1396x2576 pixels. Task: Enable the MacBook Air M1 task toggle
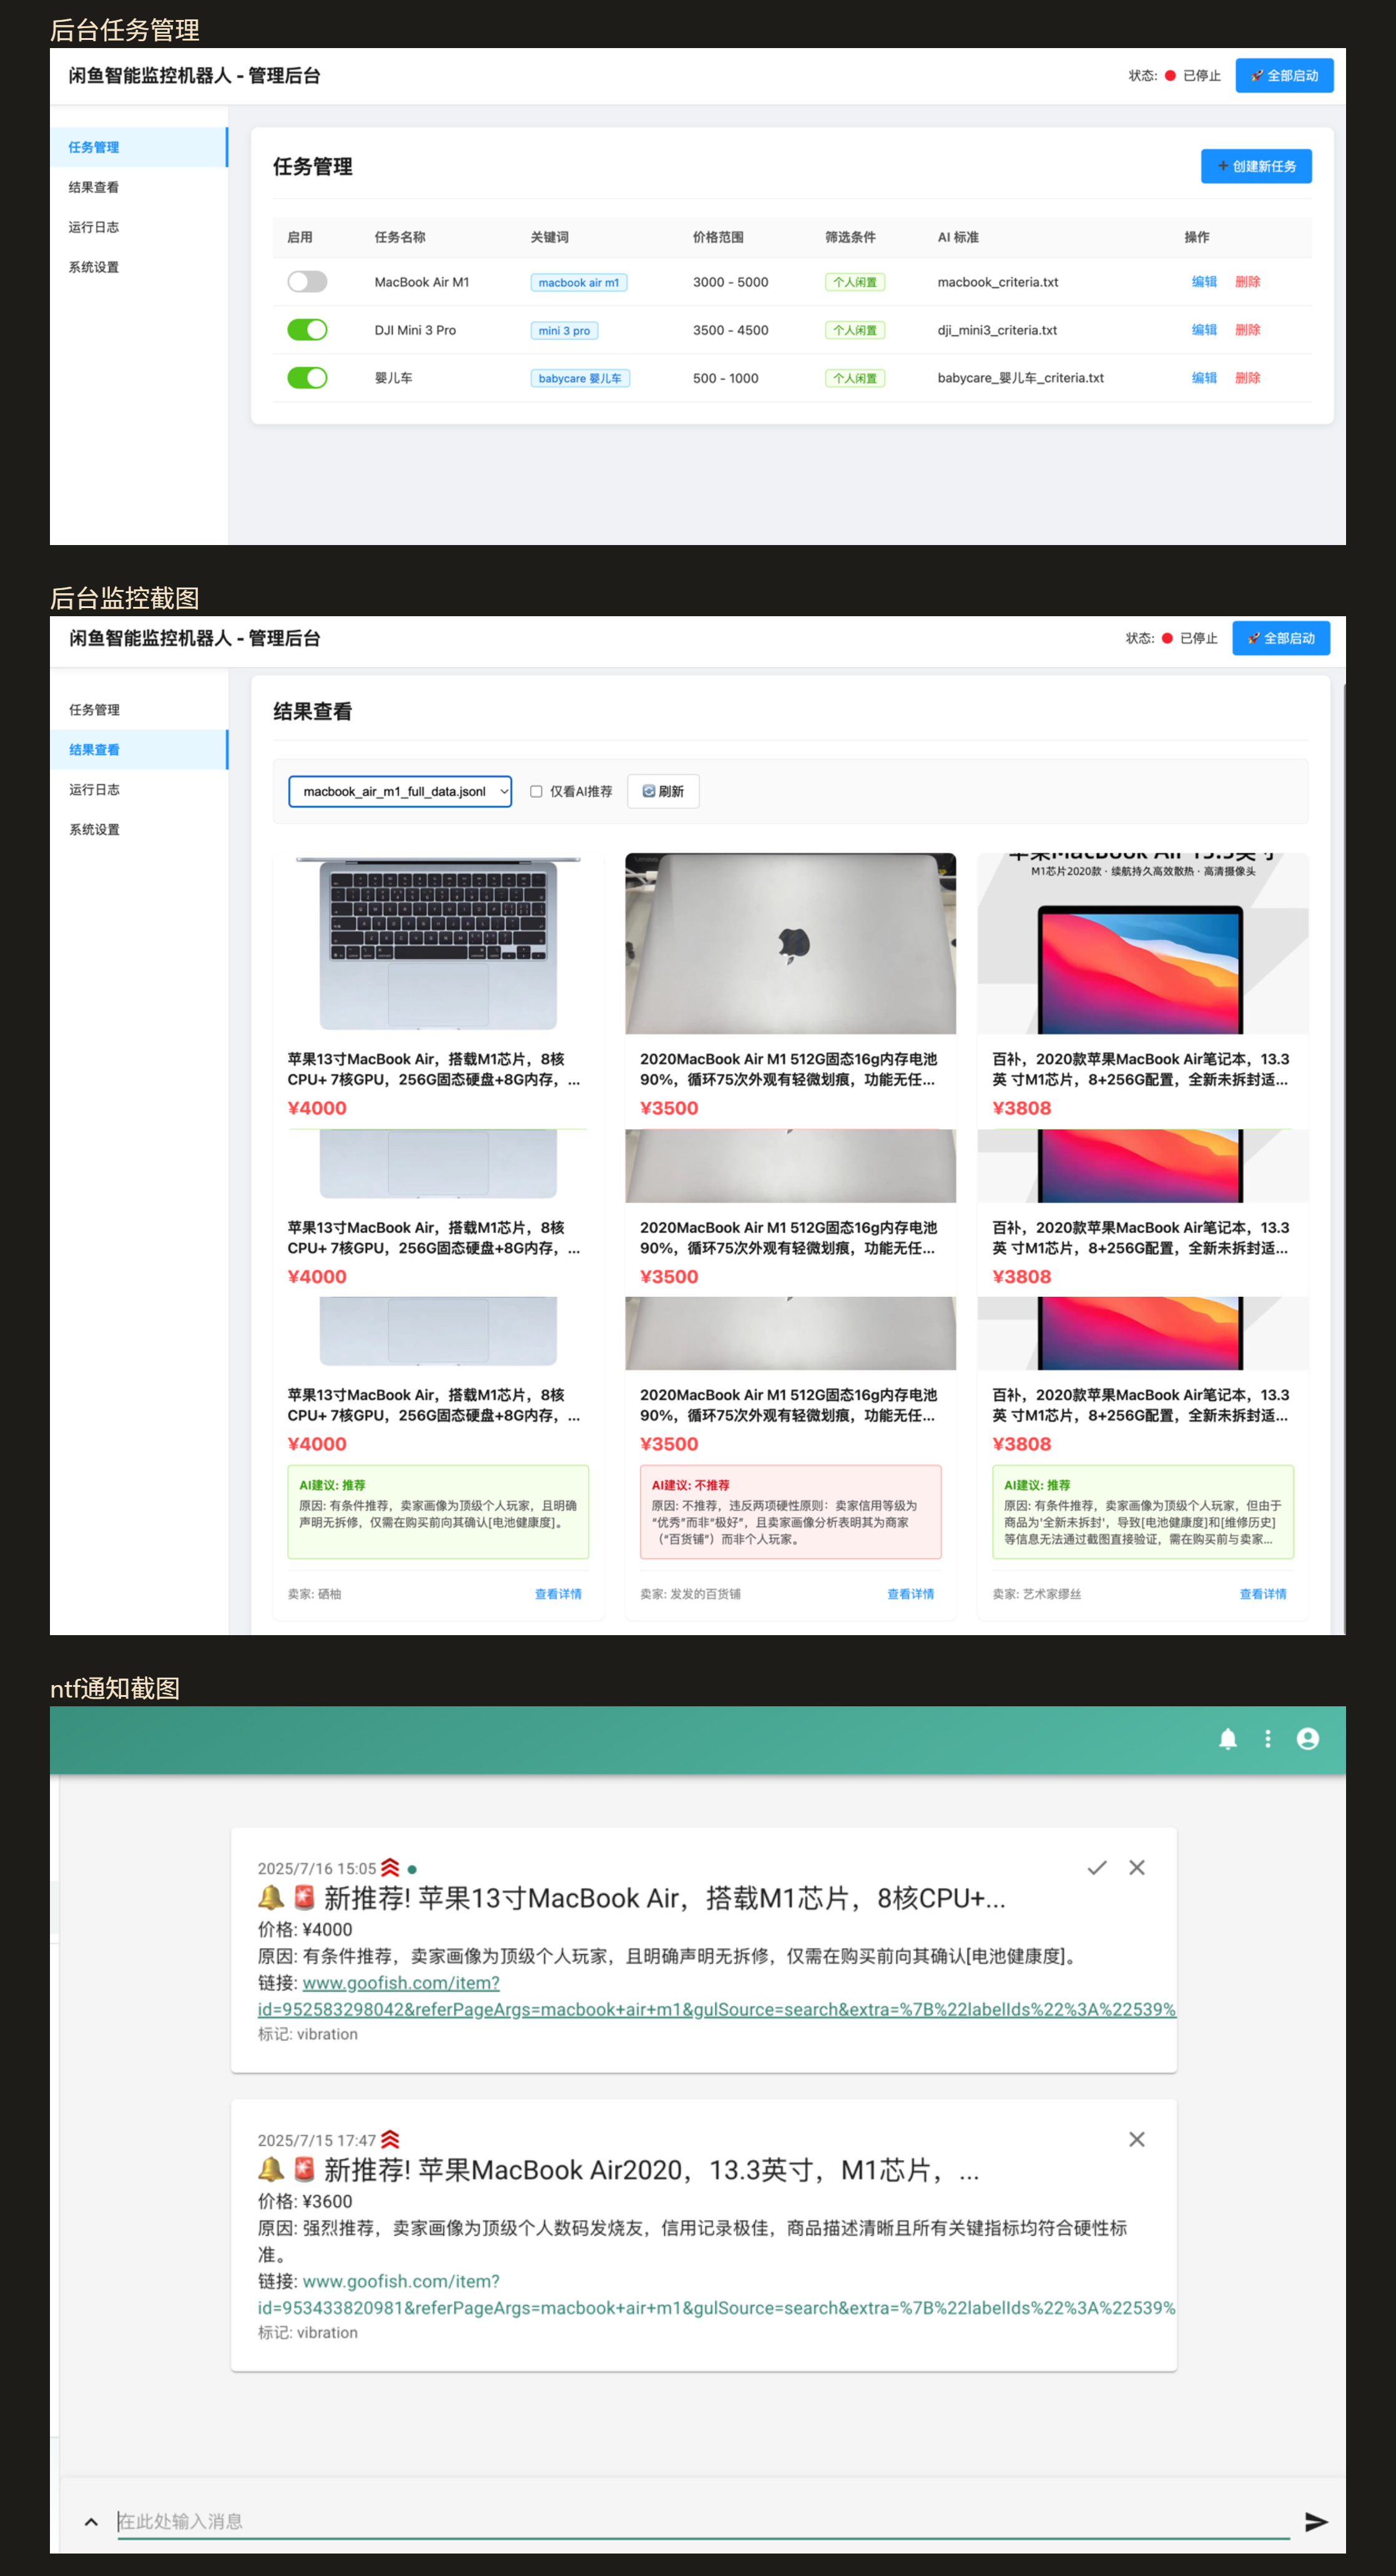pyautogui.click(x=307, y=282)
